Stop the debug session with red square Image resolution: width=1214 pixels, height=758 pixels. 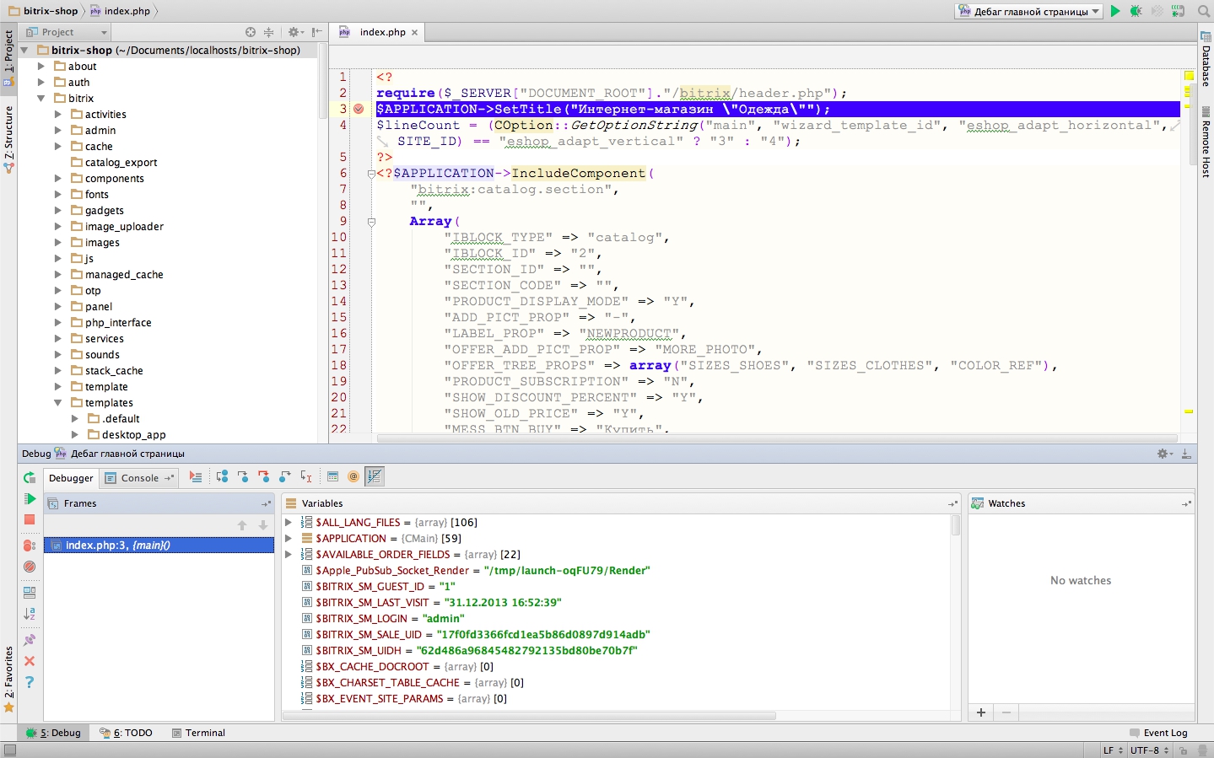30,519
